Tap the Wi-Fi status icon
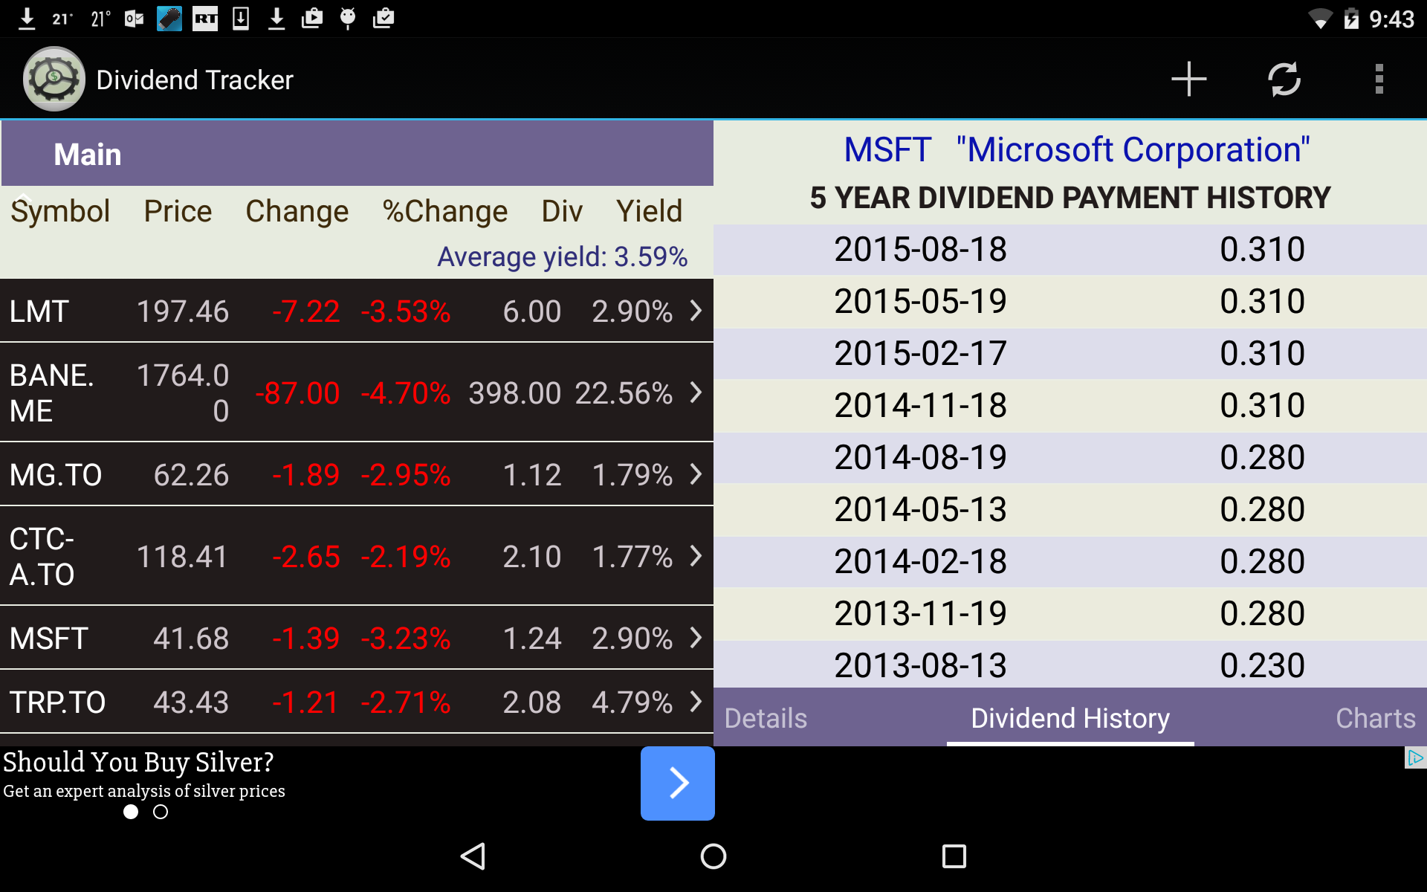 (1320, 19)
